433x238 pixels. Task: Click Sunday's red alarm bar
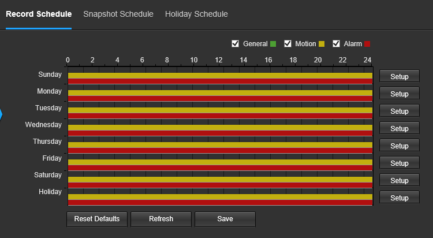(x=220, y=81)
